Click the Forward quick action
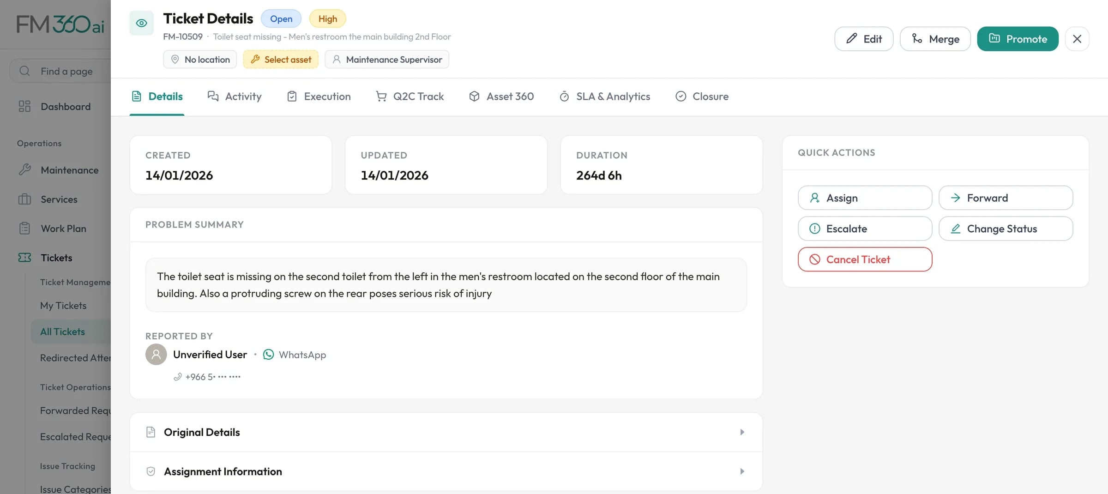The width and height of the screenshot is (1108, 494). click(x=1006, y=198)
